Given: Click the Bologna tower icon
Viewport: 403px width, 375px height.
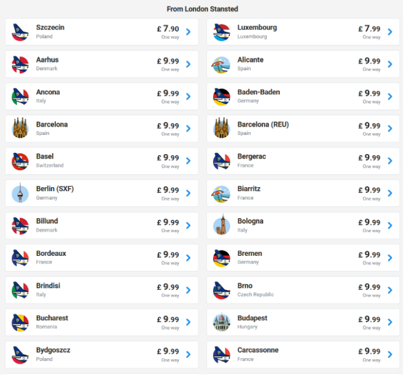Looking at the screenshot, I should [221, 225].
